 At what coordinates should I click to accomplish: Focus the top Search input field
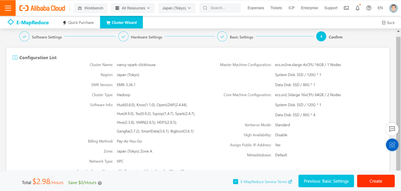click(220, 8)
